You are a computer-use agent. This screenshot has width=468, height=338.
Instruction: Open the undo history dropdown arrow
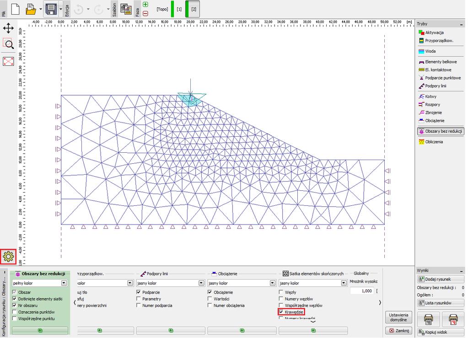coord(88,9)
